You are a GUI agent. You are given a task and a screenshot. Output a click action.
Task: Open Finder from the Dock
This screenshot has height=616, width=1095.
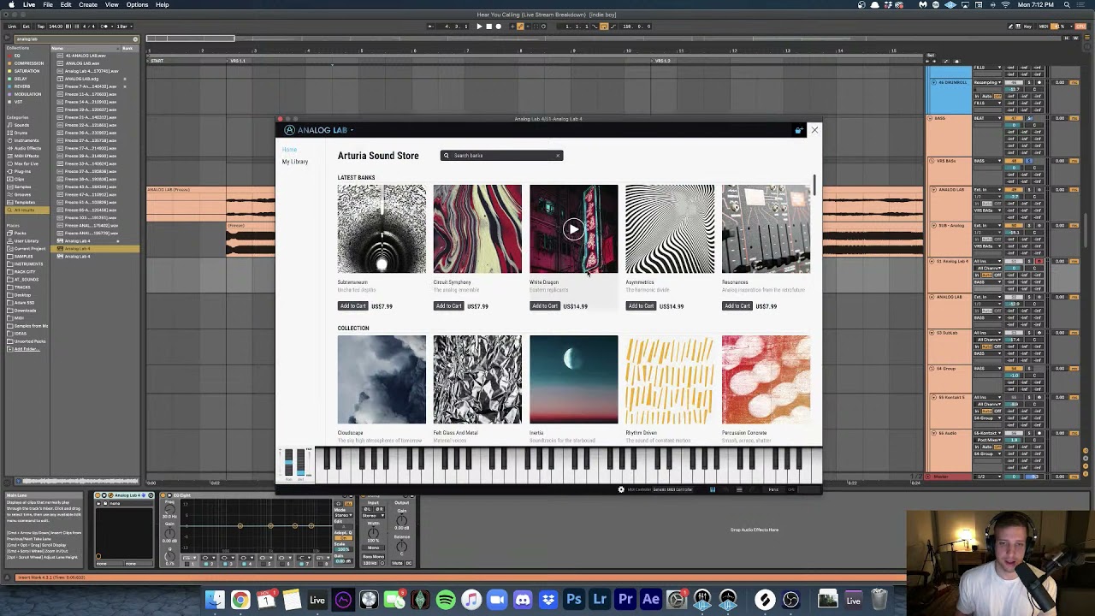(x=215, y=600)
